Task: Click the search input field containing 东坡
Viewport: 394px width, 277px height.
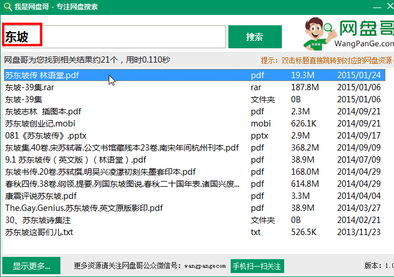Action: coord(114,36)
